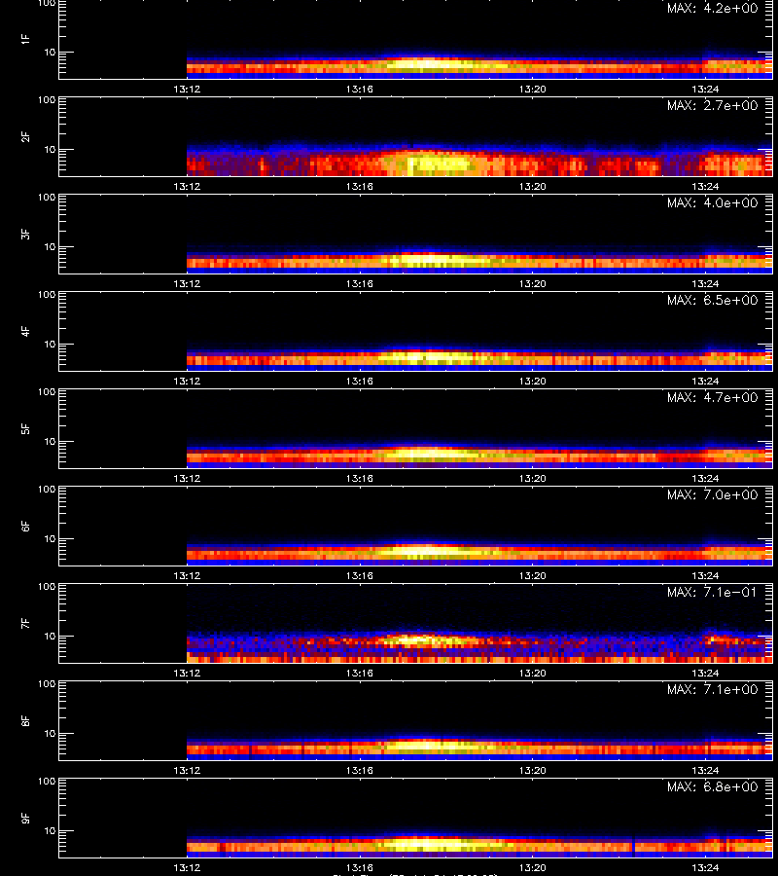Click the 13:16 tick under the 7F panel
This screenshot has height=876, width=778.
click(360, 673)
